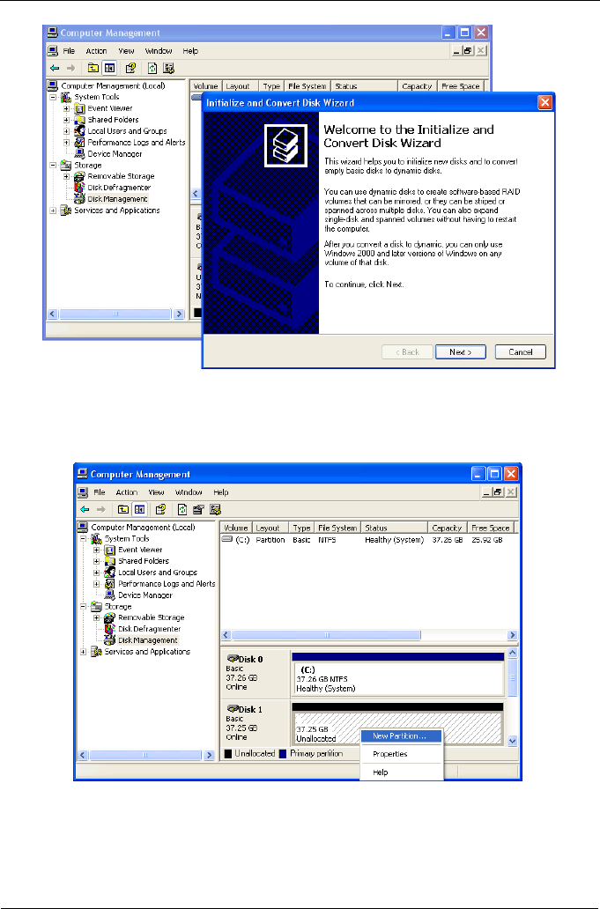Expand Shared Folders in the lower window tree
600x909 pixels.
(x=97, y=561)
